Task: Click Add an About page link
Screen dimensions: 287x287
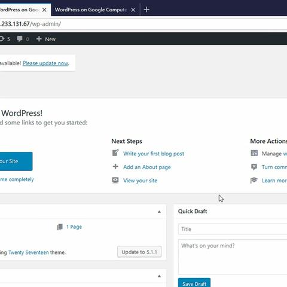Action: point(147,167)
